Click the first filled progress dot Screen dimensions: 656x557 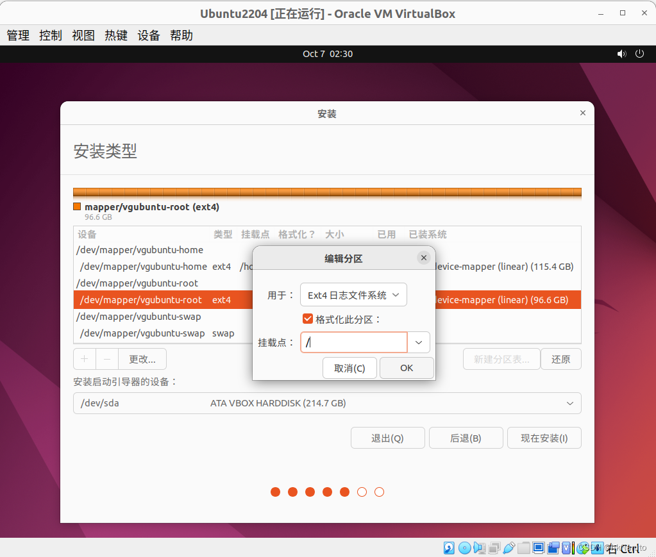(x=275, y=492)
